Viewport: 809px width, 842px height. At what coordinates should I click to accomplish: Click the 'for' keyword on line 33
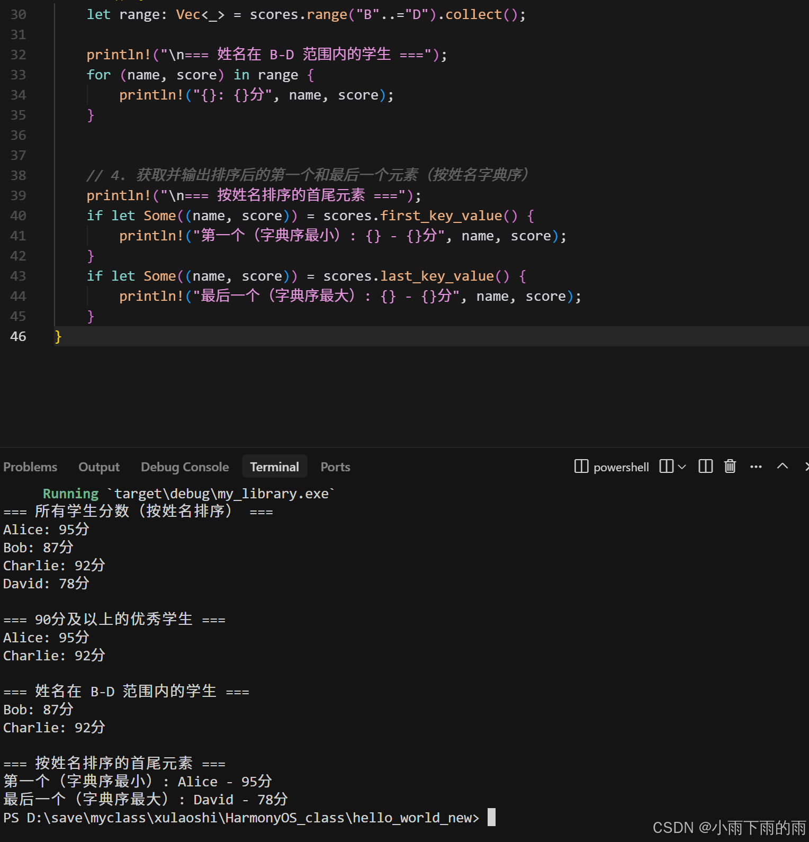pyautogui.click(x=99, y=75)
